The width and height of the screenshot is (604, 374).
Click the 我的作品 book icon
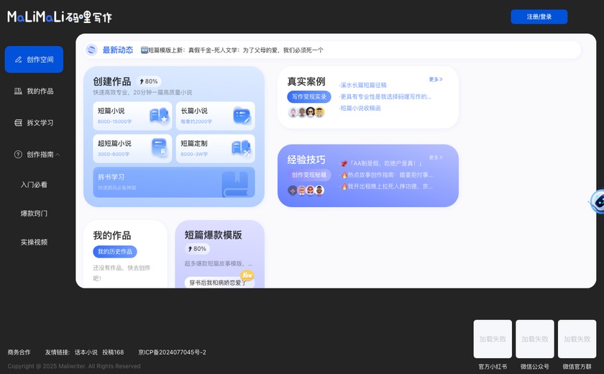click(x=18, y=91)
